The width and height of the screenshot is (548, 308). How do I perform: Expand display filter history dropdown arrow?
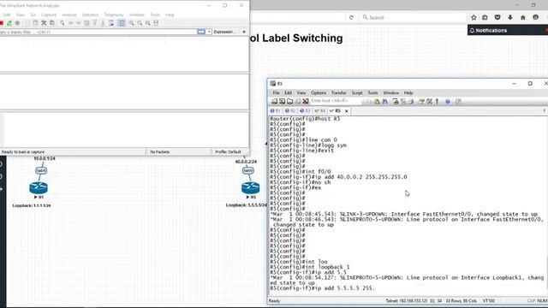coord(209,32)
